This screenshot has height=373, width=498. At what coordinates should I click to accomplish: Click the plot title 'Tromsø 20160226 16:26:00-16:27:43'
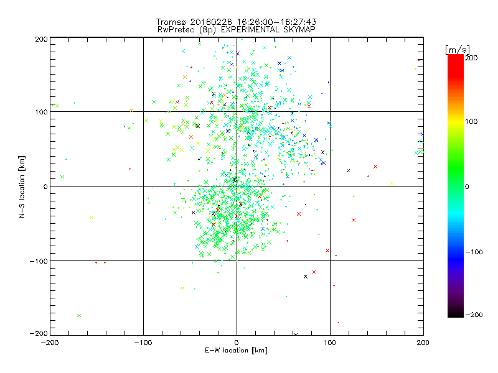(237, 22)
